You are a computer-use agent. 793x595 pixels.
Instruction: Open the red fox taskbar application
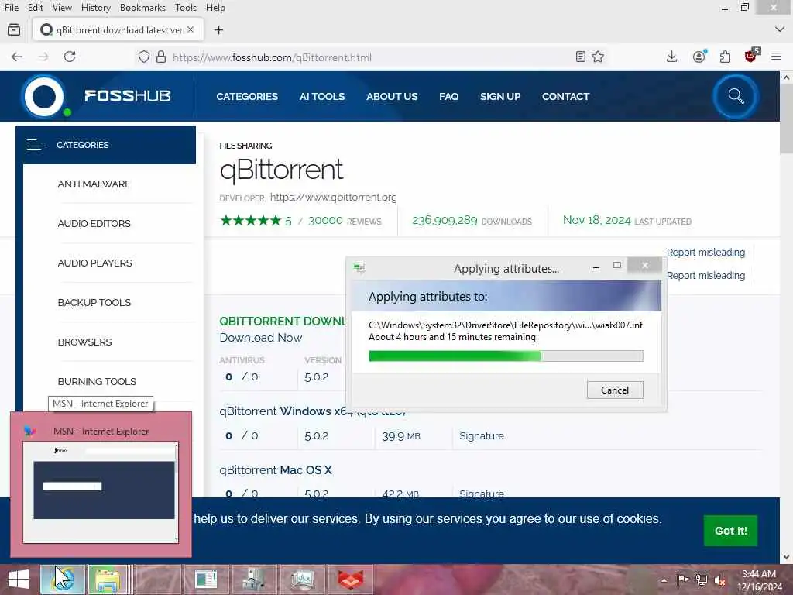[351, 580]
